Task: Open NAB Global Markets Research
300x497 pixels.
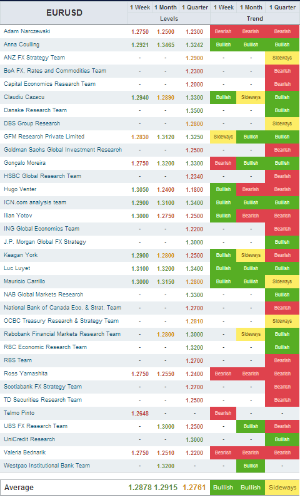Action: (x=43, y=295)
